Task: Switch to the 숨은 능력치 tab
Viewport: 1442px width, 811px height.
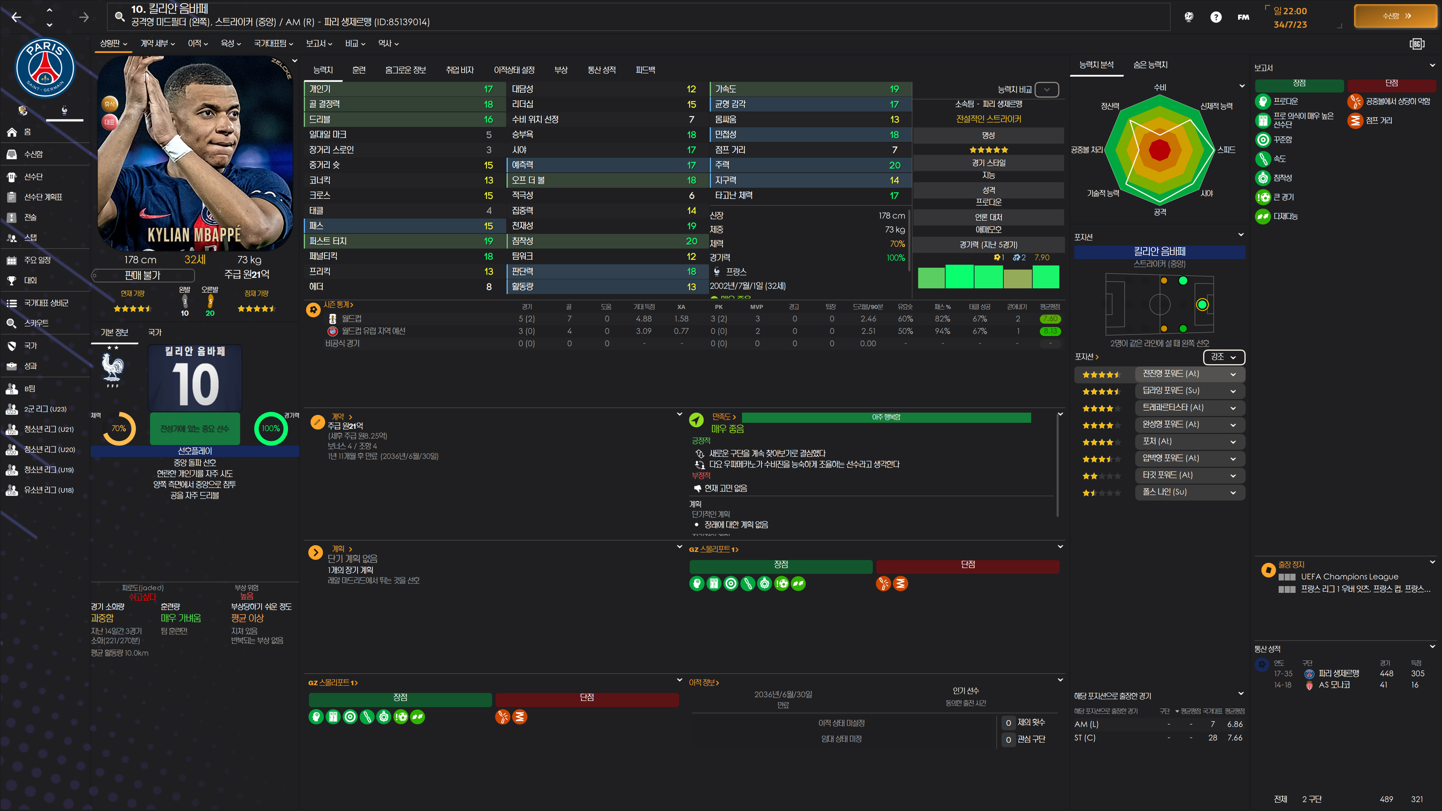Action: [x=1150, y=65]
